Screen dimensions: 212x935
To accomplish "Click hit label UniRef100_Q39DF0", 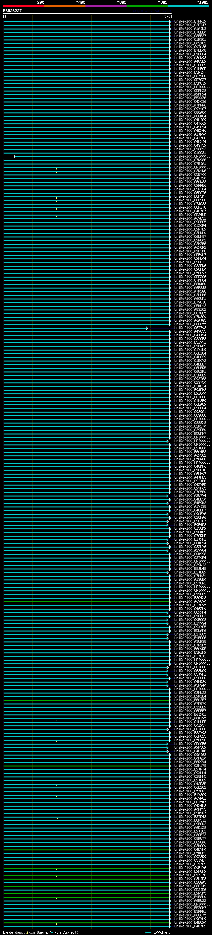I will point(190,430).
